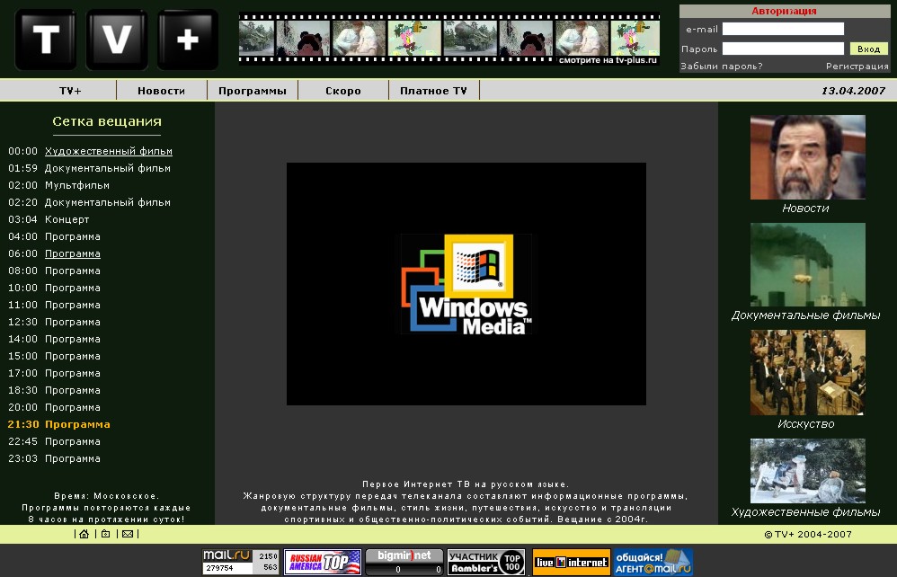The height and width of the screenshot is (577, 897).
Task: Click the home icon in footer bar
Action: coord(84,534)
